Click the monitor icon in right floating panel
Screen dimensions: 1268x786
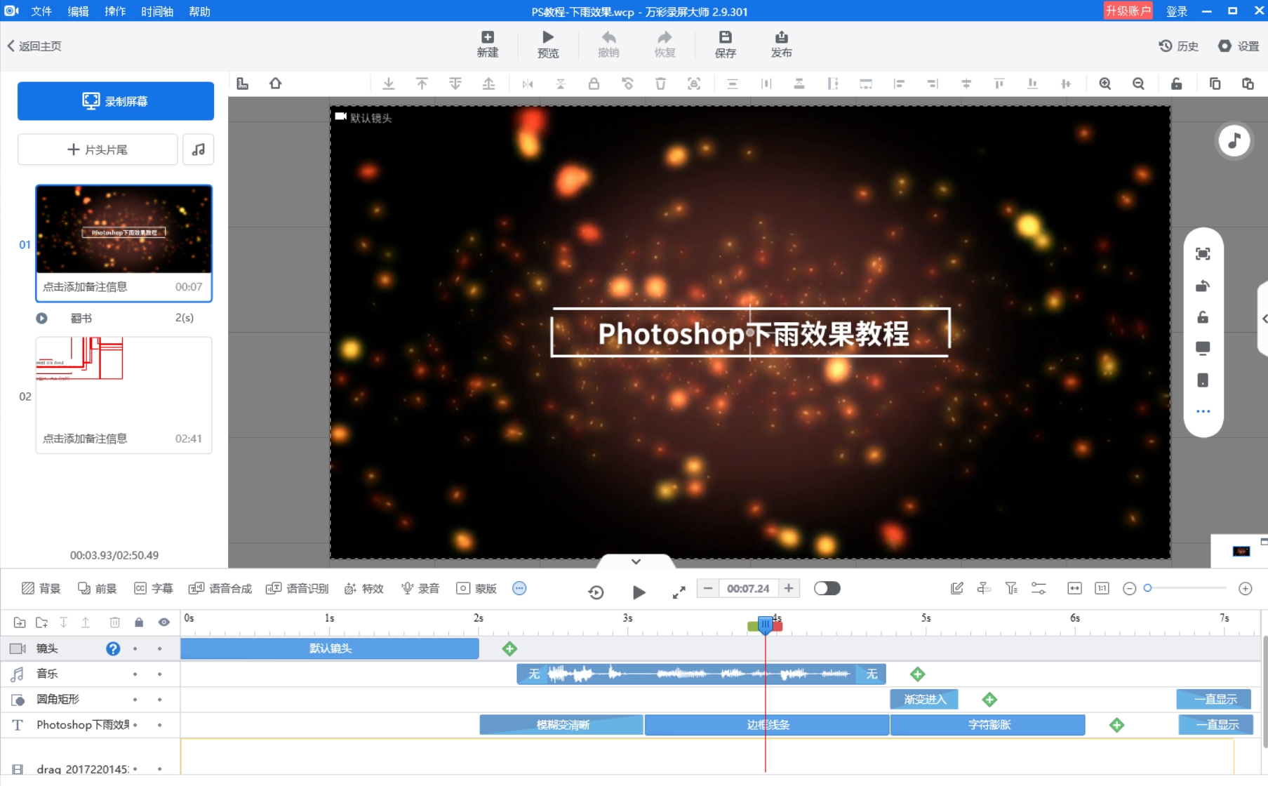1203,349
